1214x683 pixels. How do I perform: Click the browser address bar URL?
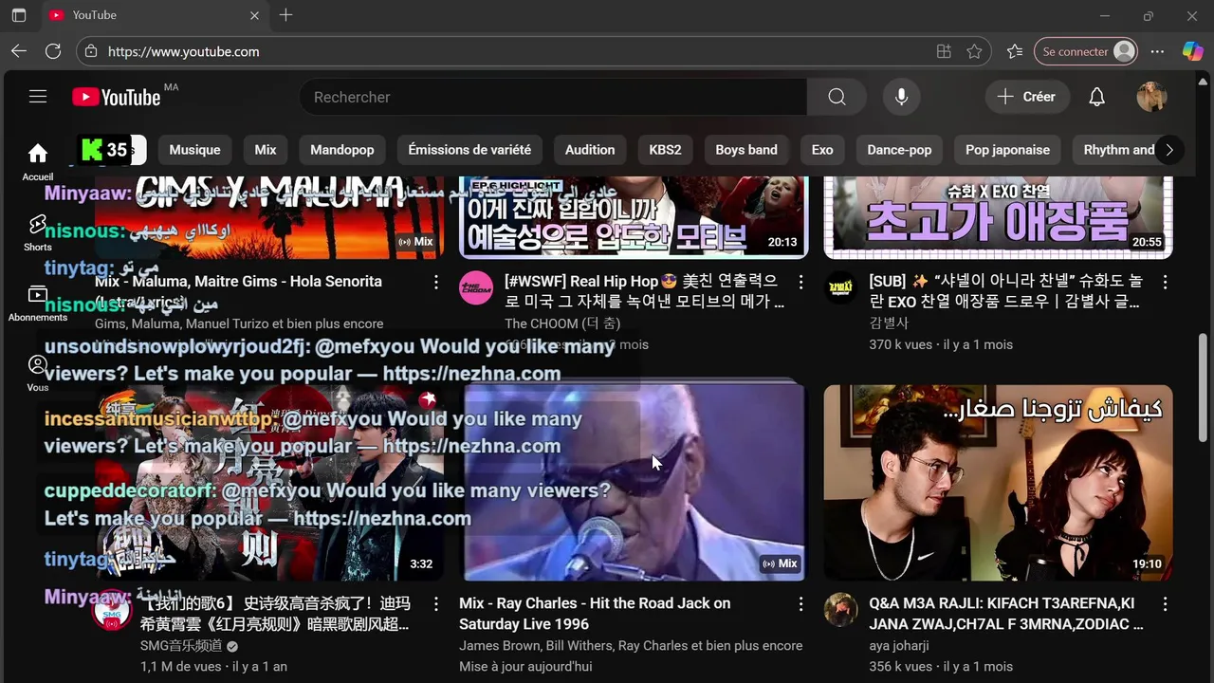coord(183,51)
